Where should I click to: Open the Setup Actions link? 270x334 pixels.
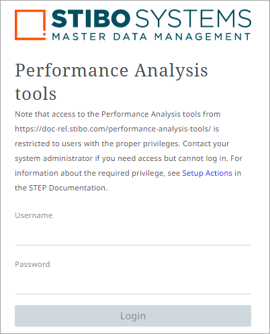tap(207, 173)
